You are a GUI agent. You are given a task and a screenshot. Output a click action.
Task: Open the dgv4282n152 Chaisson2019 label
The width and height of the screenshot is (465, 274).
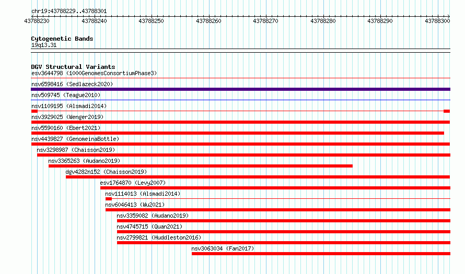click(106, 172)
